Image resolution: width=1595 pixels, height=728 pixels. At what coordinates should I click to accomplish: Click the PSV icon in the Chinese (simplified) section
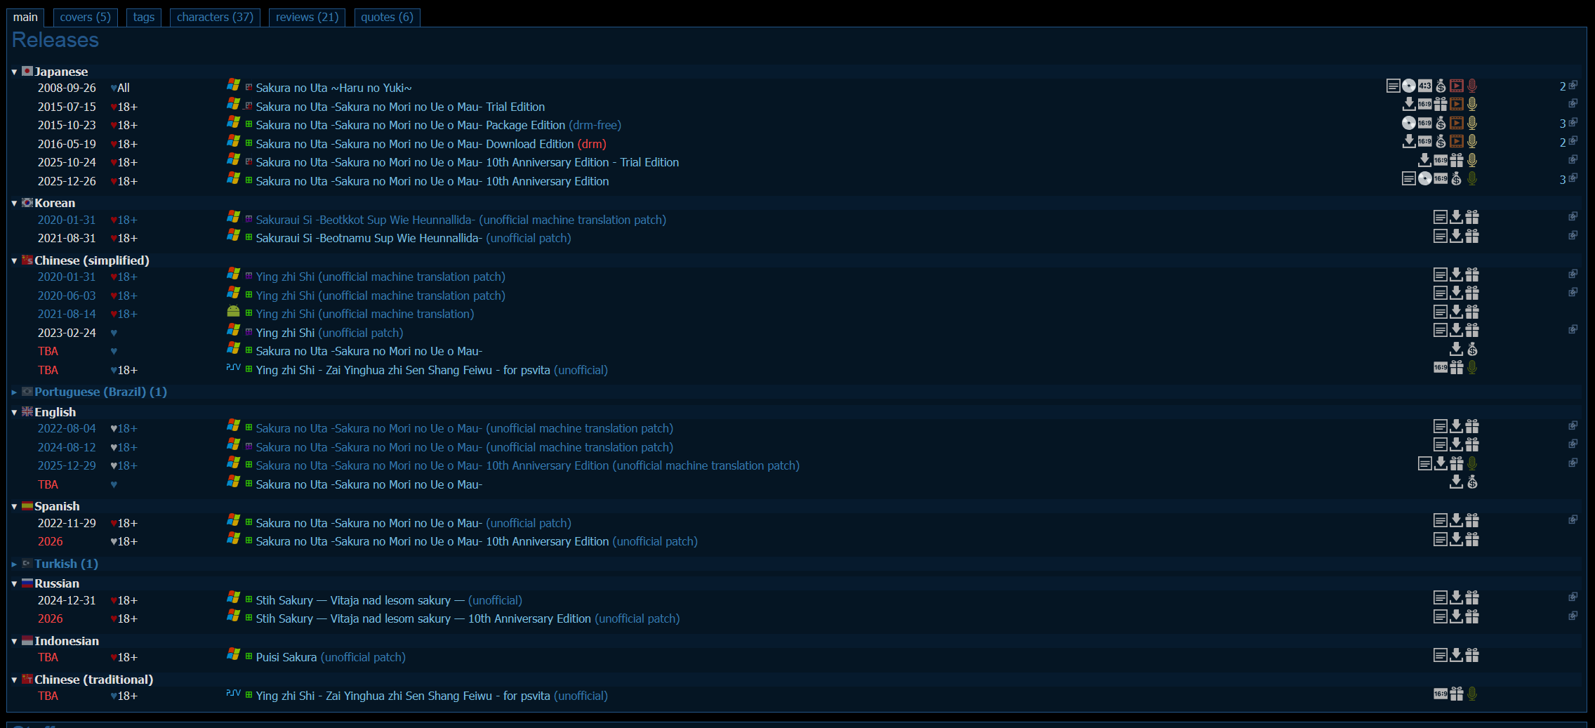click(234, 367)
